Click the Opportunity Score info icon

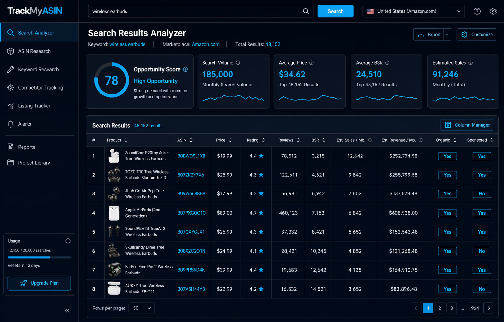186,69
